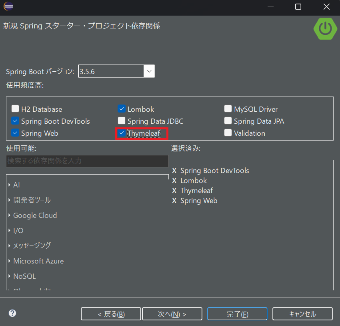Viewport: 340px width, 326px height.
Task: Click the Eclipse icon in title bar
Action: pos(8,7)
